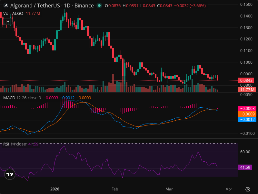Collapse the indicator legend with the chevron

tap(8, 21)
